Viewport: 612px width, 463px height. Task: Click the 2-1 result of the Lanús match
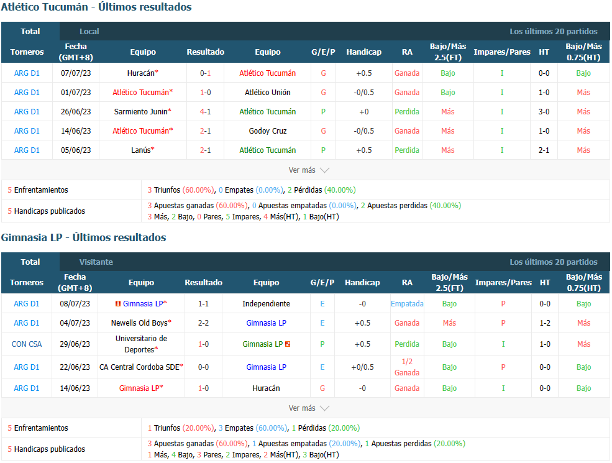click(x=205, y=150)
